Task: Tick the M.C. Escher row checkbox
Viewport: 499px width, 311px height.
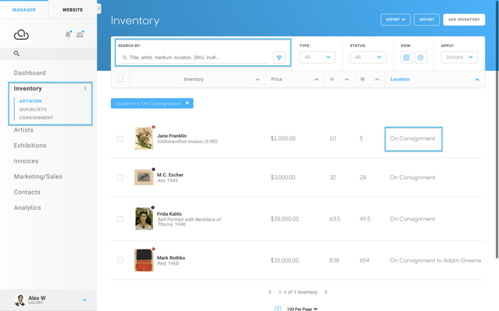Action: tap(120, 178)
